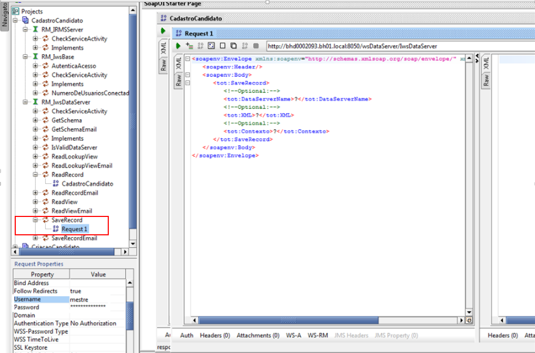This screenshot has width=535, height=353.
Task: Collapse the SaveRecord operation node
Action: 36,220
